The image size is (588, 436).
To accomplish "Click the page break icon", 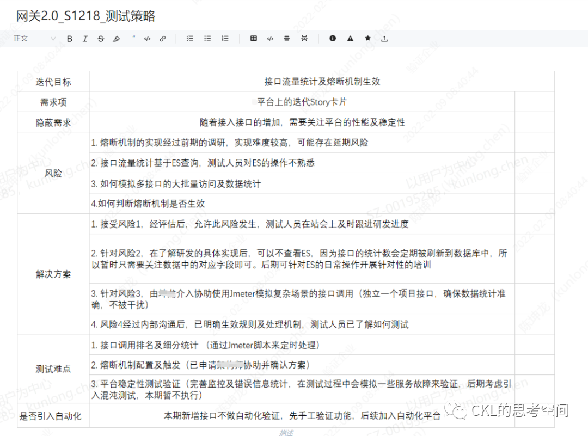I will pos(304,38).
